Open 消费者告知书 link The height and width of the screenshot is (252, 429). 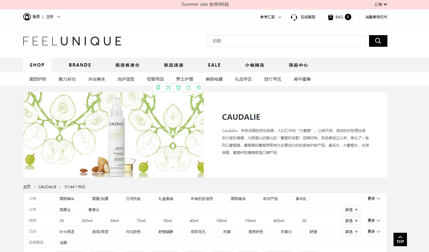[x=376, y=17]
